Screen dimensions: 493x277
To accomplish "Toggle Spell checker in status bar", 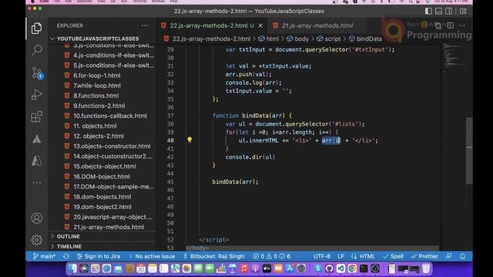I will click(x=394, y=256).
